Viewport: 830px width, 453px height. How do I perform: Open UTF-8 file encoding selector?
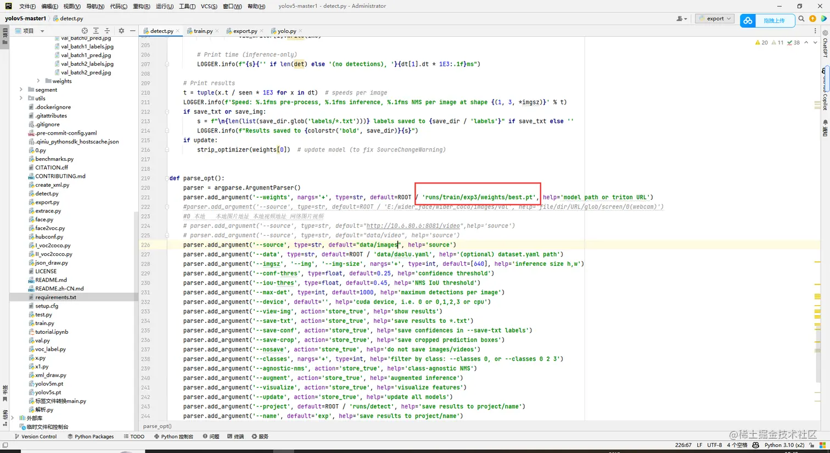coord(715,445)
